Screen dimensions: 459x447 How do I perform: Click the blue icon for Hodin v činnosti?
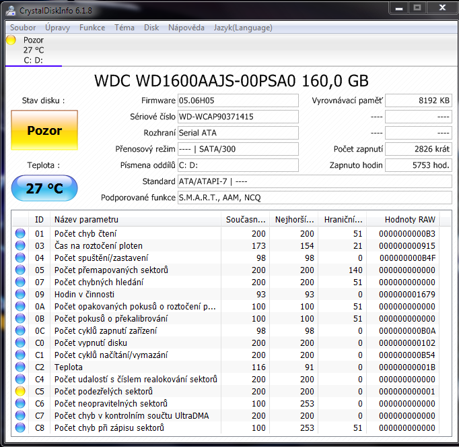(x=20, y=294)
